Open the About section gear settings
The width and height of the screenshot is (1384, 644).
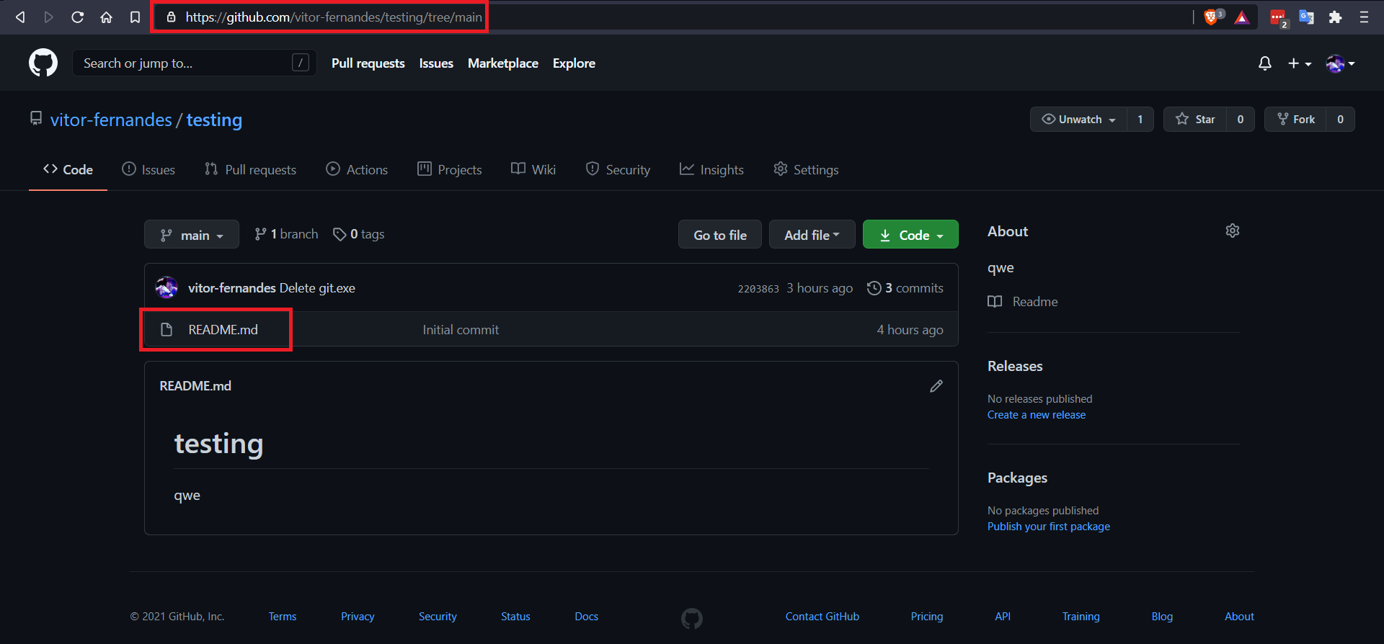[x=1232, y=231]
